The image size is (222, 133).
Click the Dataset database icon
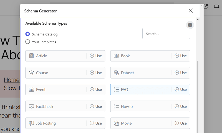(x=116, y=73)
